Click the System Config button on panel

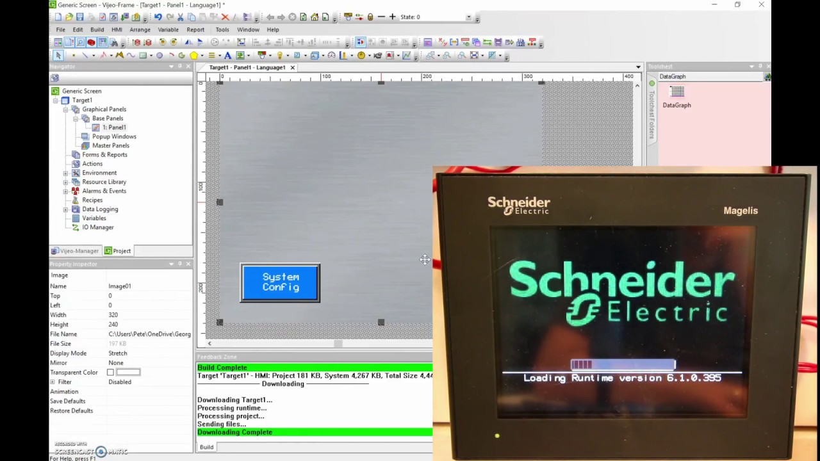281,282
